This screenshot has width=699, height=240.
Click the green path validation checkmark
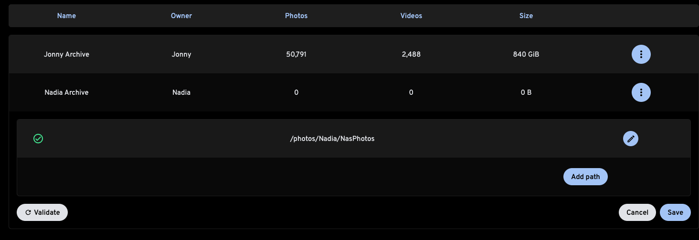tap(38, 139)
